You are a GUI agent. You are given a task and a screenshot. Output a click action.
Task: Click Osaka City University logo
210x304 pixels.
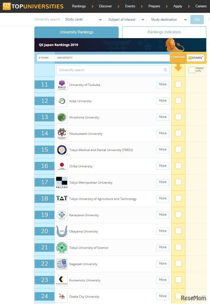point(62,296)
